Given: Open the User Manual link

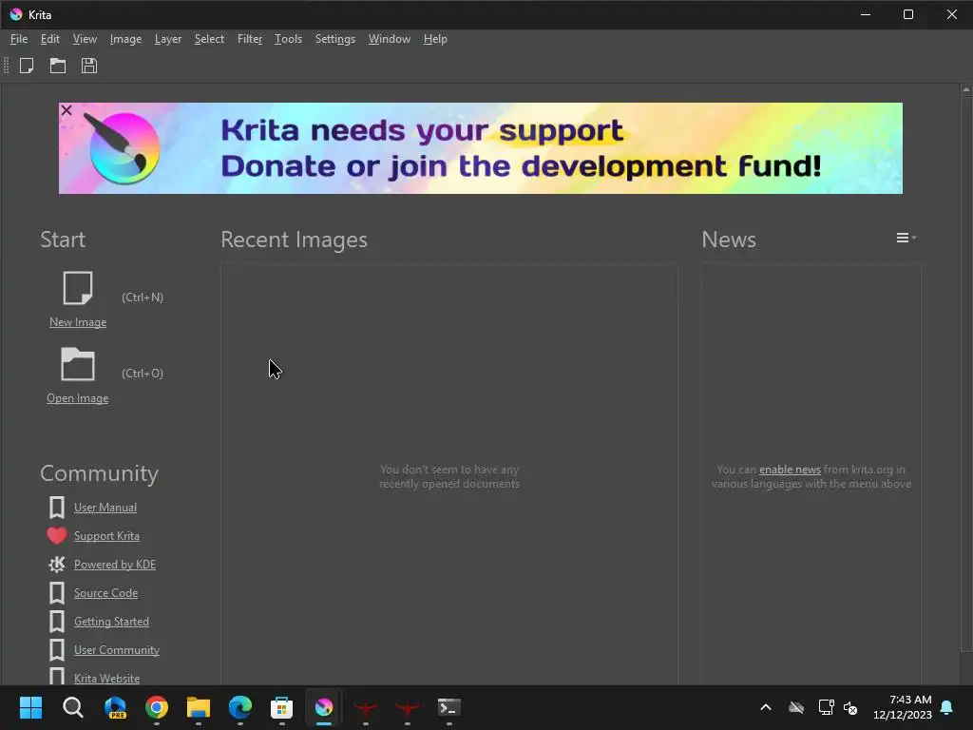Looking at the screenshot, I should [105, 508].
